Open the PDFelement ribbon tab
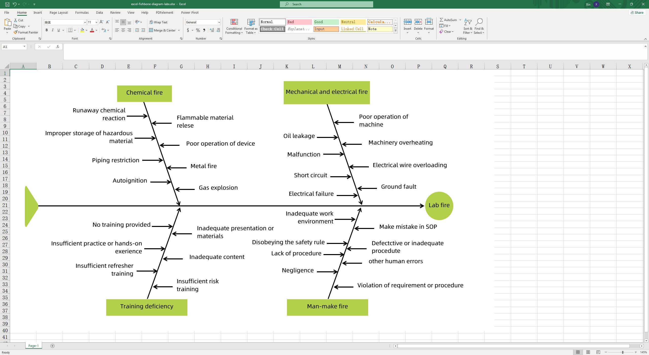This screenshot has height=355, width=649. pyautogui.click(x=164, y=12)
